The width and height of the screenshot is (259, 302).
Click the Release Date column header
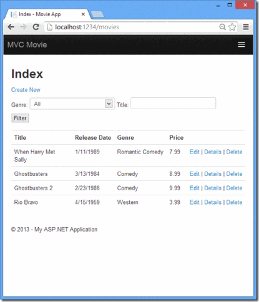coord(93,138)
